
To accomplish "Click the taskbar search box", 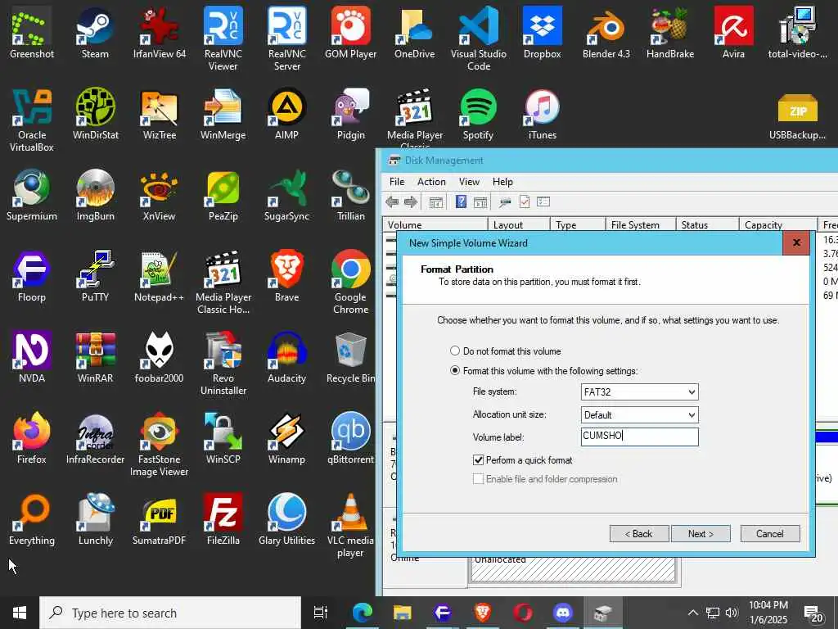I will [x=170, y=613].
